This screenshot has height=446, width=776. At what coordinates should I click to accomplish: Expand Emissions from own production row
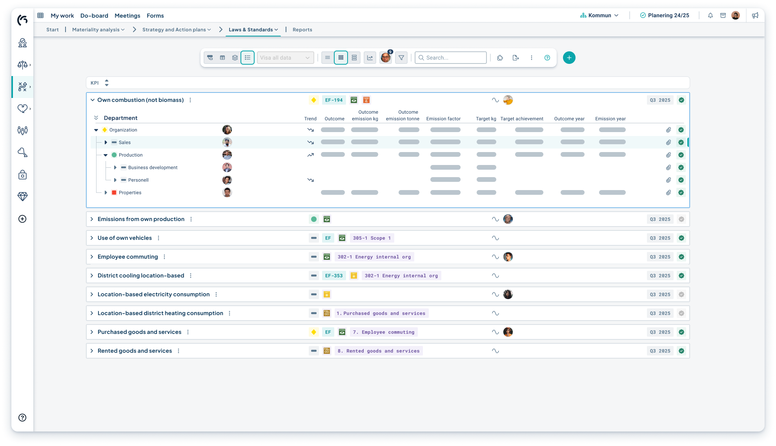(92, 219)
